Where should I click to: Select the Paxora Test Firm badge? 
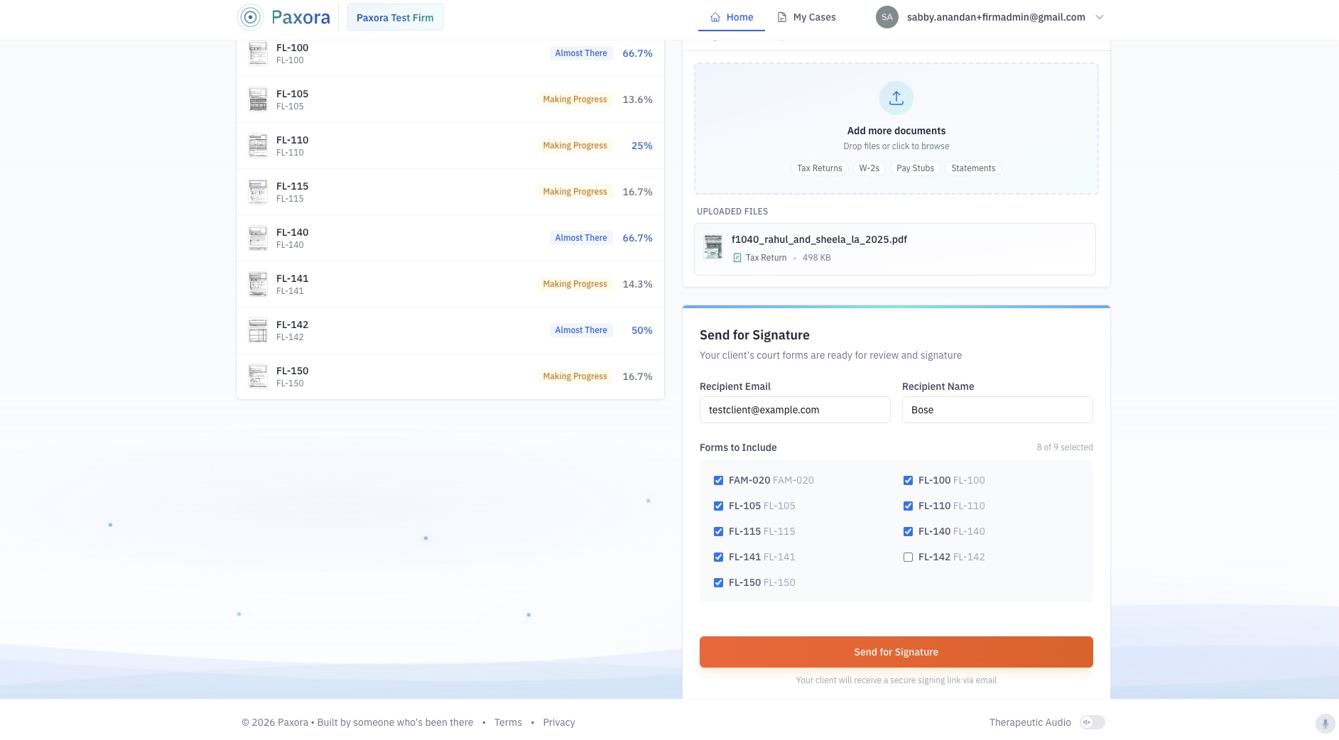(x=395, y=18)
